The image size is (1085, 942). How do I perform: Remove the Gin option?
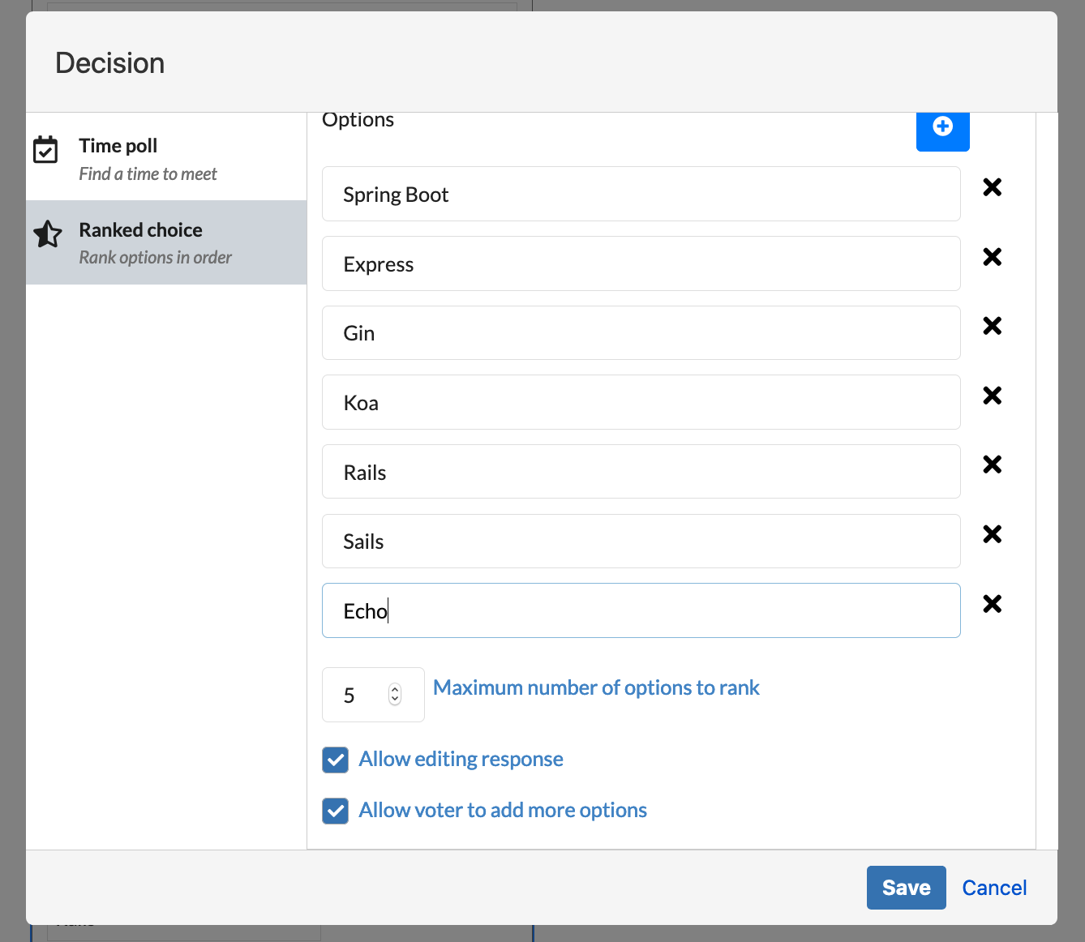click(992, 326)
